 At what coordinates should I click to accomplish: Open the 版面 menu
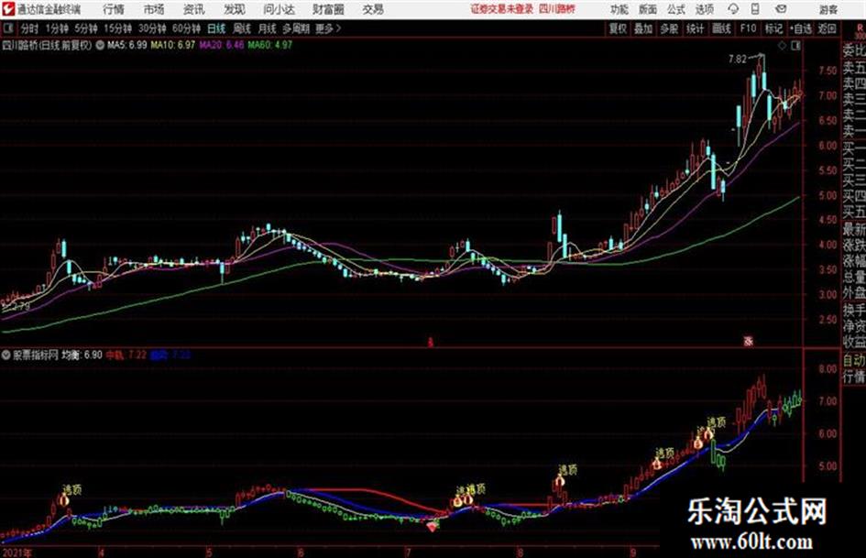pyautogui.click(x=647, y=9)
